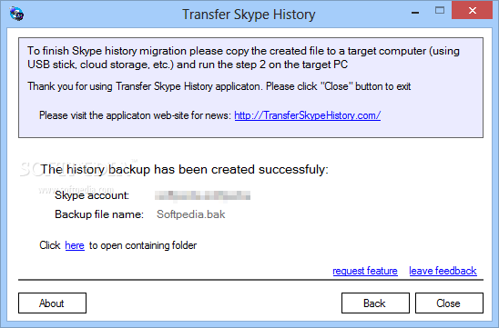Go to previous step with Back button
Viewport: 499px width, 328px height.
(375, 303)
